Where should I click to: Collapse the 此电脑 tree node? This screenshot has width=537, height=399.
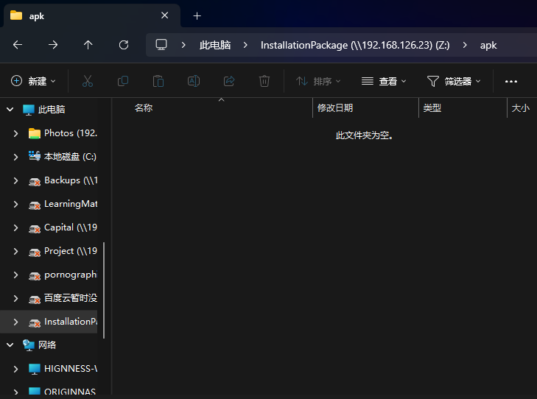click(x=10, y=109)
